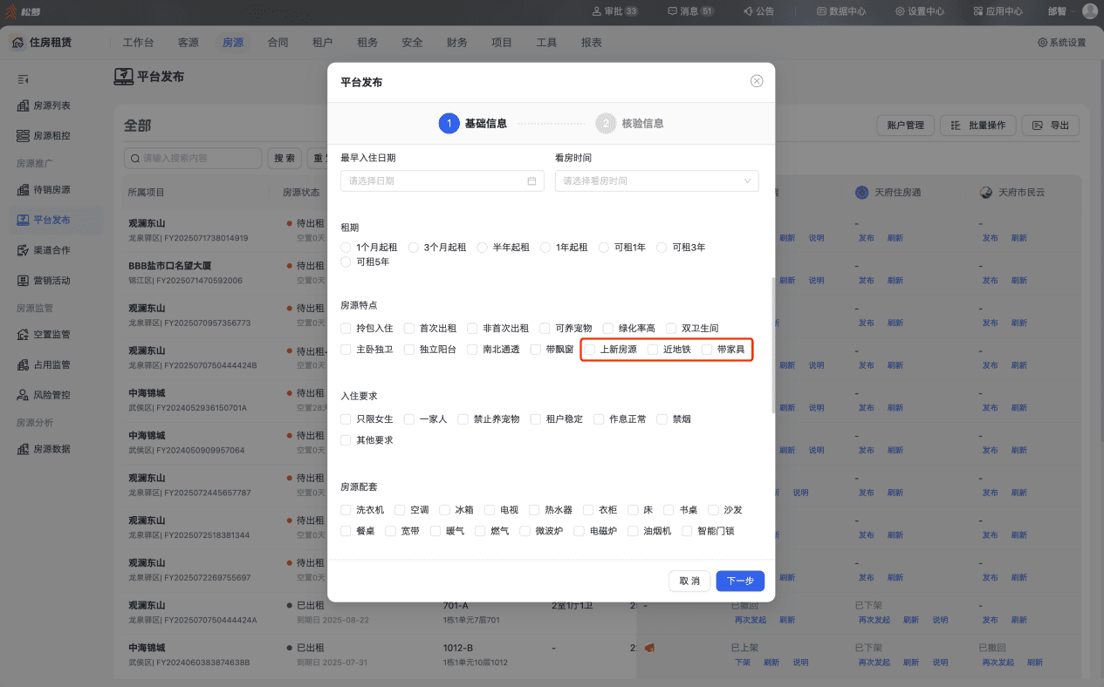This screenshot has height=687, width=1104.
Task: Switch to the 合同 menu tab
Action: [278, 43]
